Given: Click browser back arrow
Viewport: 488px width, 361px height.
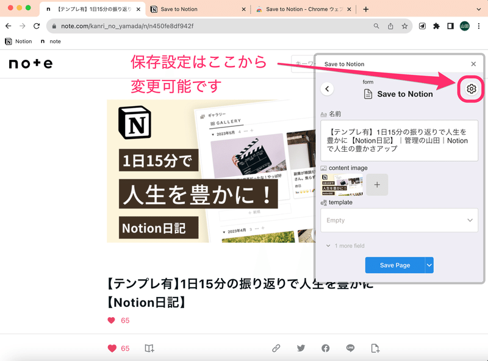Looking at the screenshot, I should [9, 26].
